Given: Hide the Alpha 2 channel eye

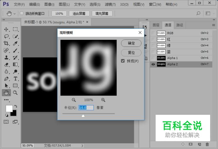Looking at the screenshot, I should [x=153, y=64].
